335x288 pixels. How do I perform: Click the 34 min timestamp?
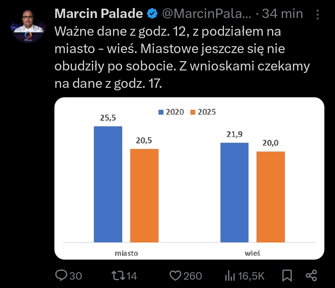282,14
